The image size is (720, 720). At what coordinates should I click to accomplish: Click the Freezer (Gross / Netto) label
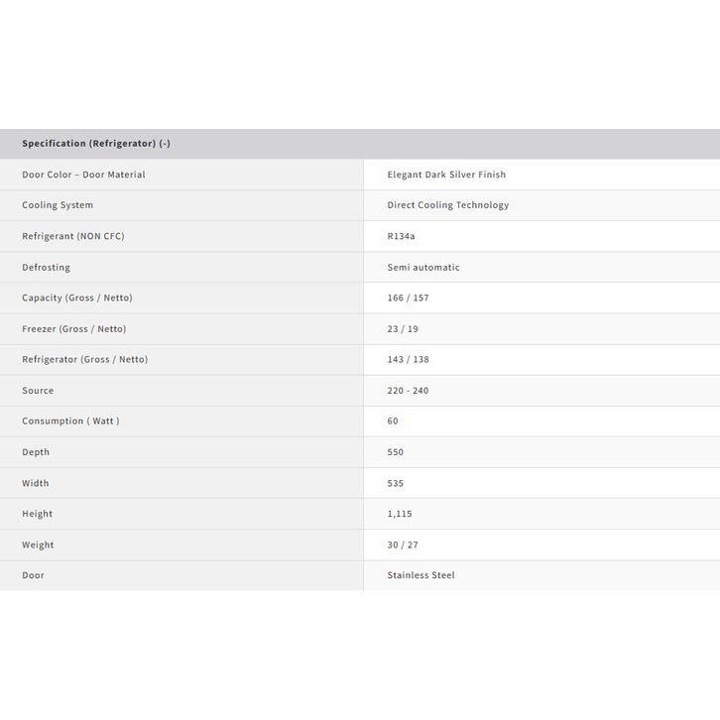pos(74,329)
